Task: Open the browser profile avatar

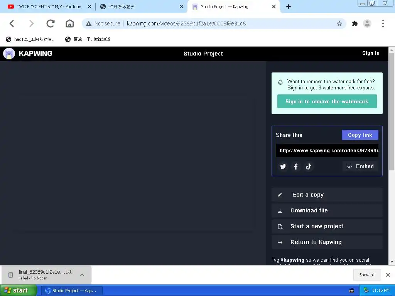Action: click(x=367, y=24)
